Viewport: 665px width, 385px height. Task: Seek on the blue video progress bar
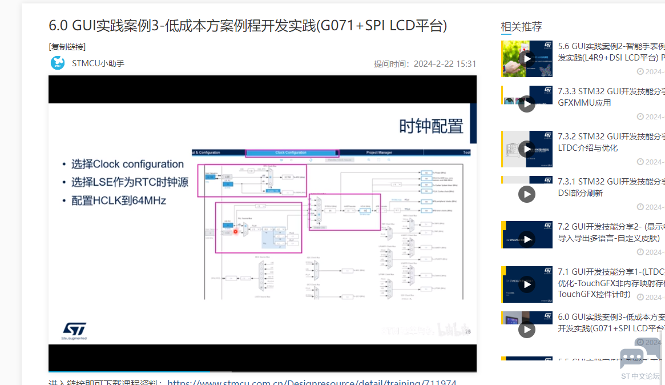(262, 371)
